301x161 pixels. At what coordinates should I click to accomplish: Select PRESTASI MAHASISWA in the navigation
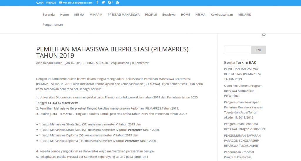pyautogui.click(x=123, y=15)
